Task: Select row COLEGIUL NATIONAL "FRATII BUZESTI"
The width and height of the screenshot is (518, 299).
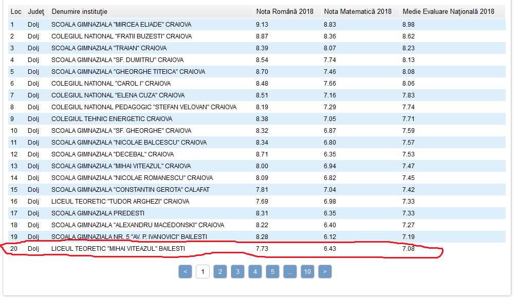Action: tap(257, 36)
